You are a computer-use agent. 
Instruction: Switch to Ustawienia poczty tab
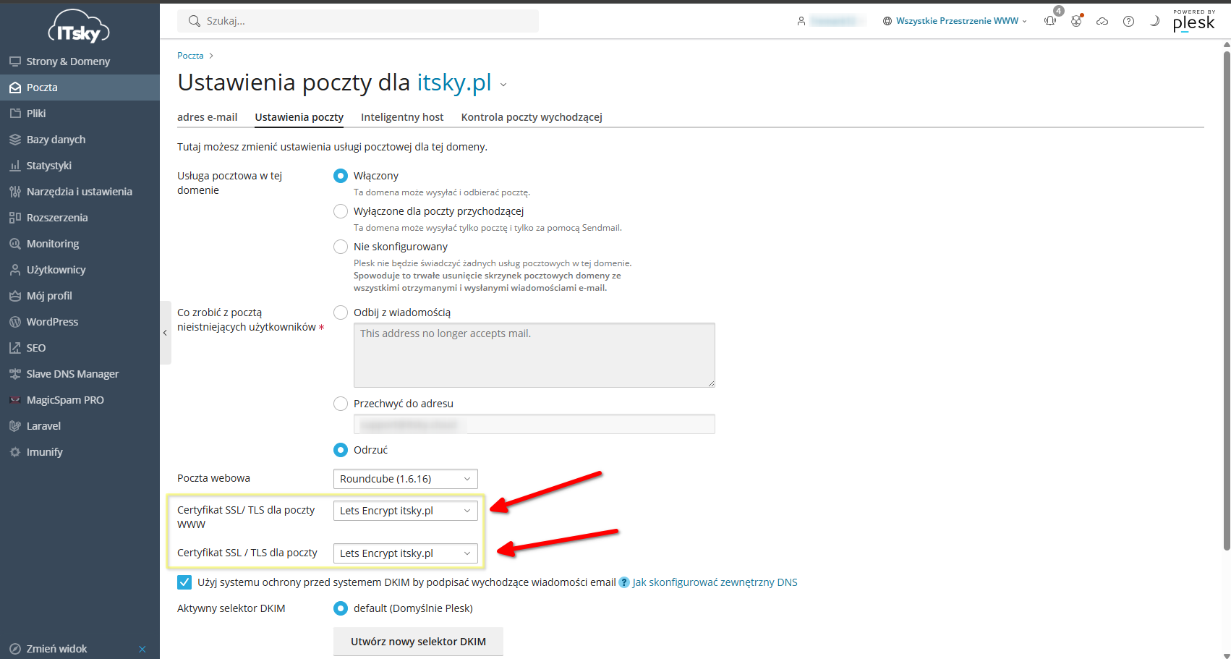(299, 117)
